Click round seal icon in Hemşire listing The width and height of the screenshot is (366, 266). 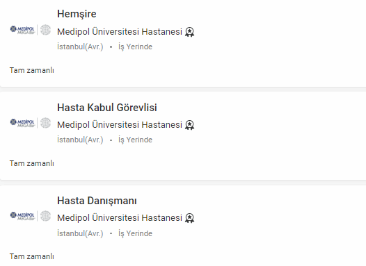coord(45,30)
